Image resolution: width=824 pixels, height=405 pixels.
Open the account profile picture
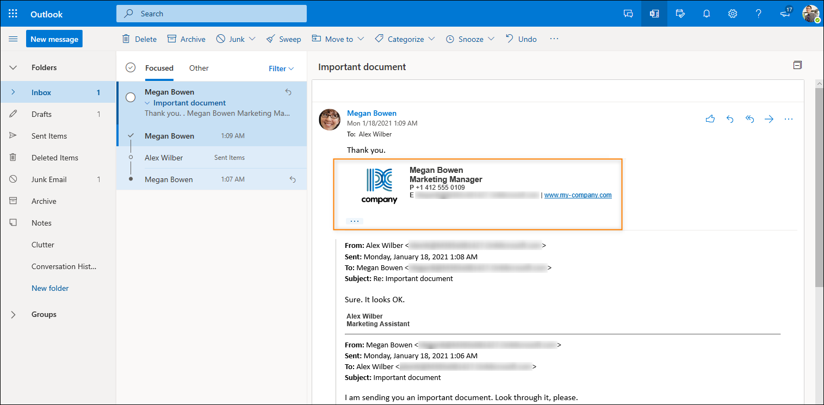pos(811,14)
